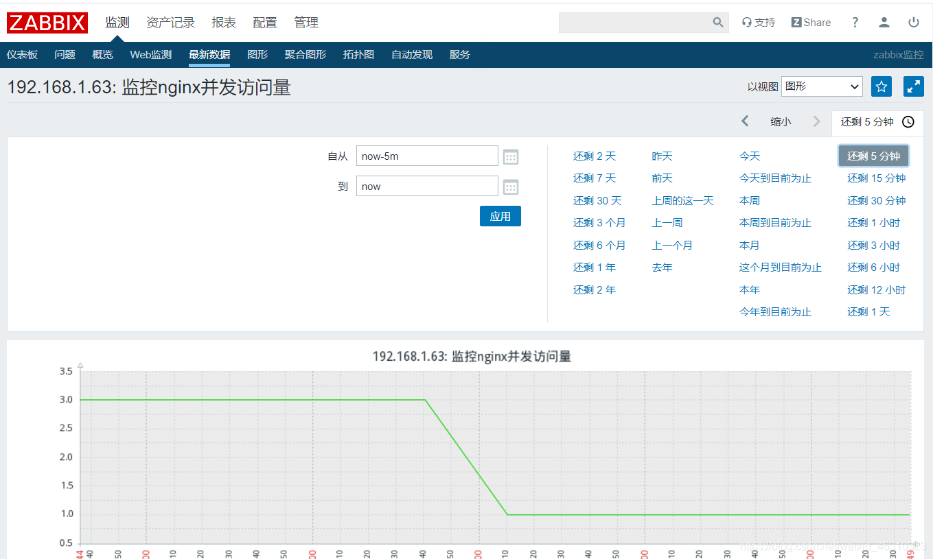933x559 pixels.
Task: Open the user profile icon
Action: tap(884, 23)
